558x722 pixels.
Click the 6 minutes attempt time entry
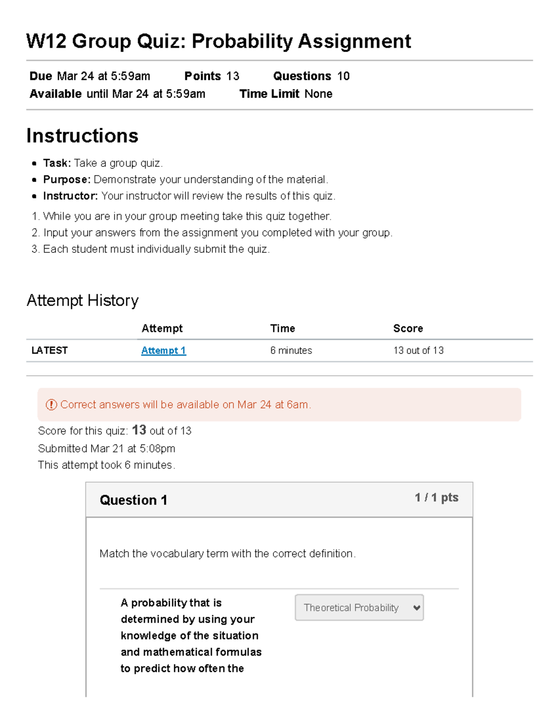click(x=292, y=351)
